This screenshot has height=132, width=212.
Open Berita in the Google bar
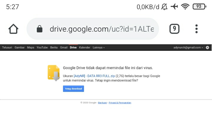(x=54, y=48)
